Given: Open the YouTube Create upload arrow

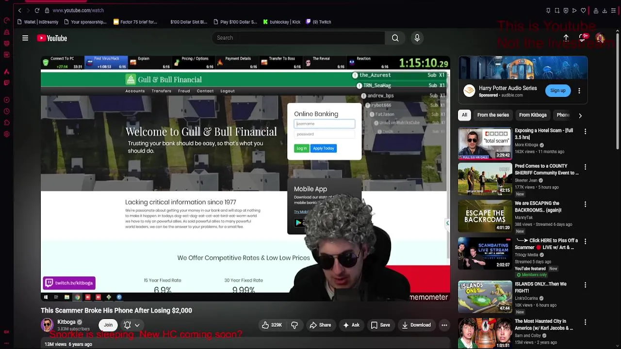Looking at the screenshot, I should click(566, 38).
